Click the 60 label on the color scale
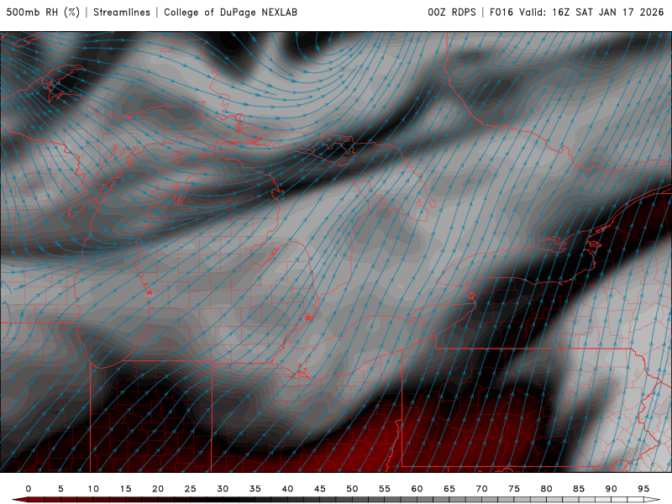The width and height of the screenshot is (672, 504). tap(417, 489)
